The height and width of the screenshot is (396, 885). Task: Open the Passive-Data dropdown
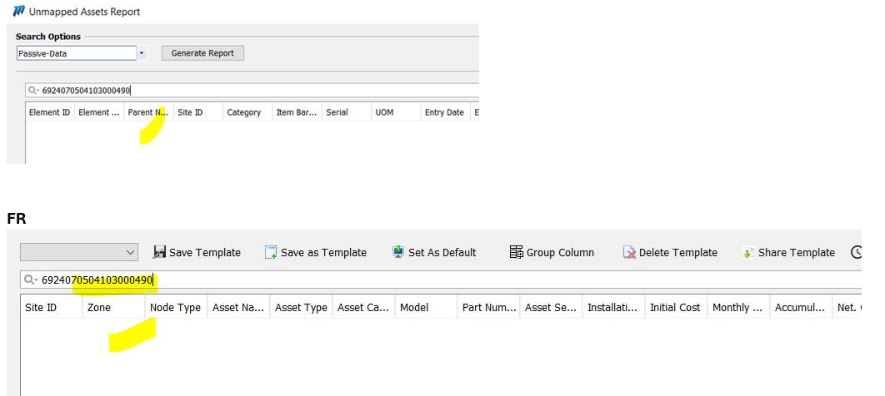point(142,53)
